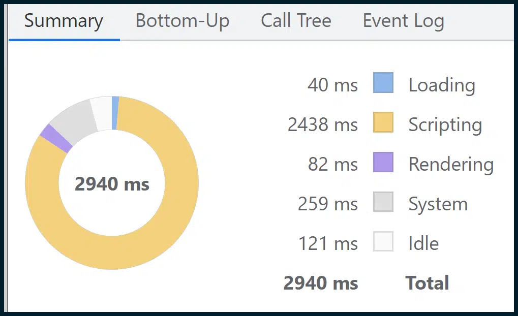Select the Idle legend label
518x316 pixels.
point(423,243)
